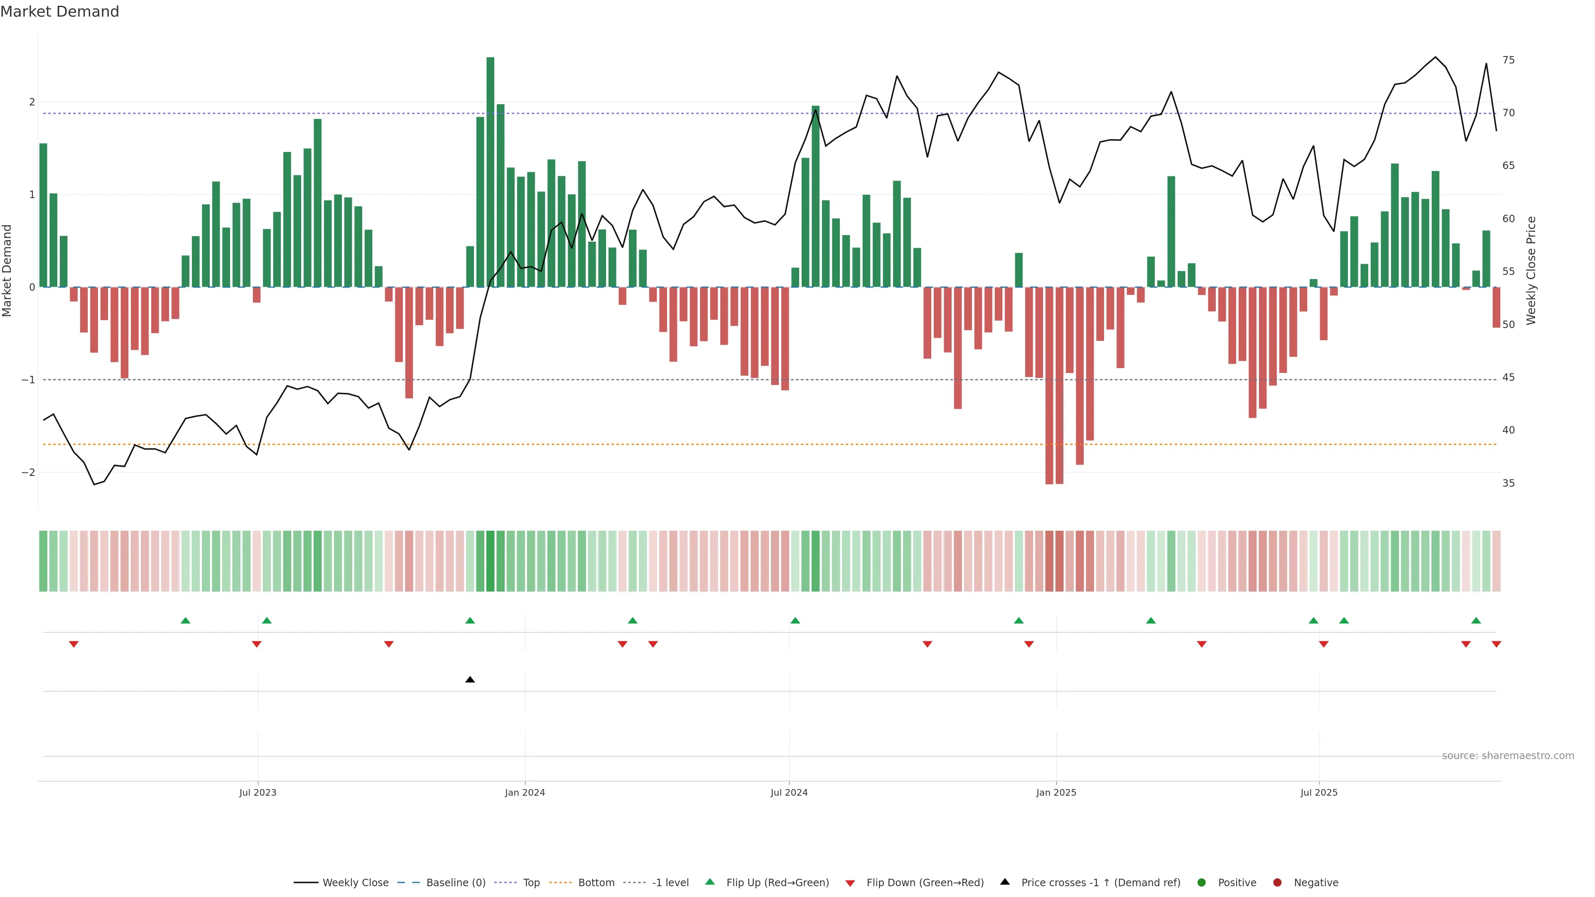Click the Jul 2024 x-axis label

(x=789, y=792)
